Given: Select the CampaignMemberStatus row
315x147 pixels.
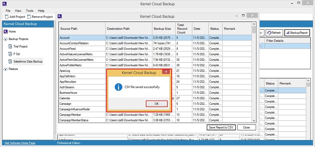Looking at the screenshot, I should click(155, 120).
